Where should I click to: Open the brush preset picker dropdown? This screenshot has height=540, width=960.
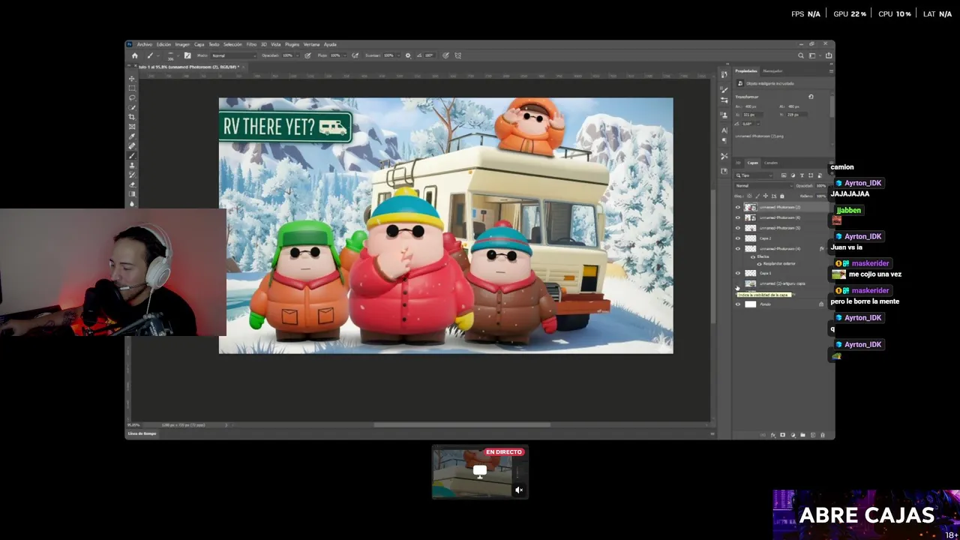coord(178,55)
